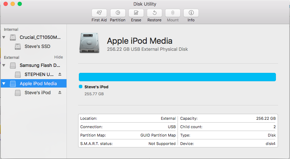
Task: Click the 256.22 GB USB External subtitle
Action: click(147, 49)
